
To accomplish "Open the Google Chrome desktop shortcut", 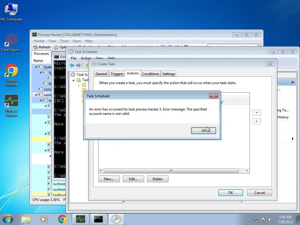I will point(11,75).
